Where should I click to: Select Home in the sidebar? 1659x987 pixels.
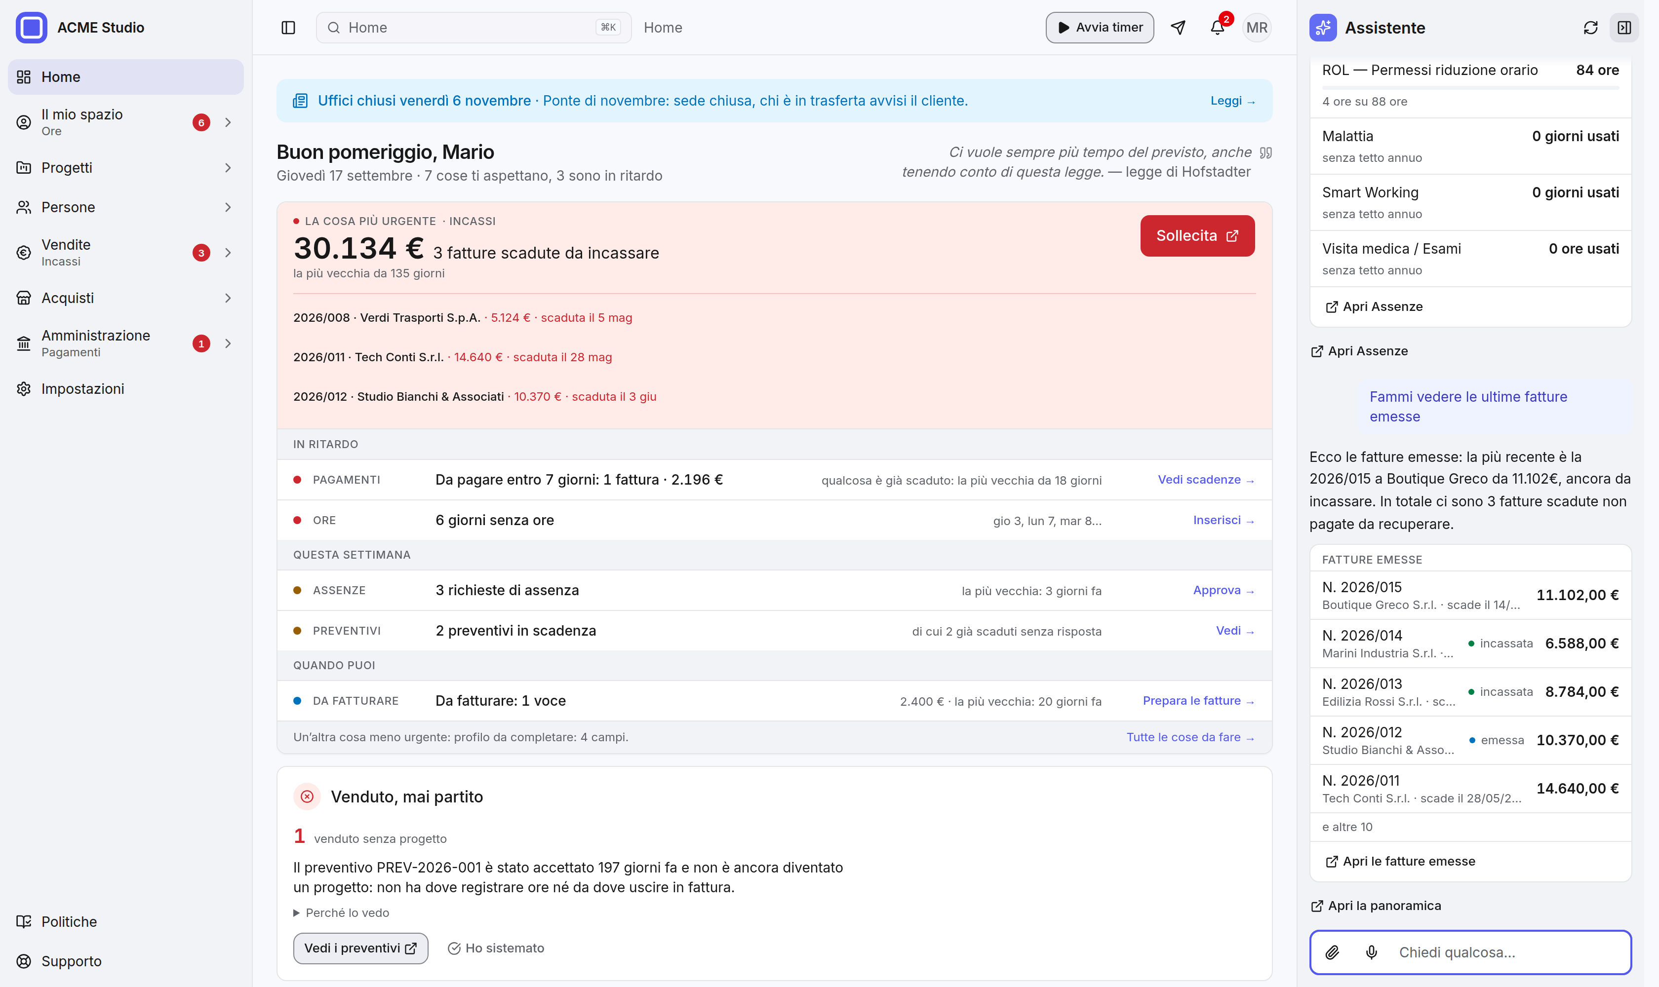pos(126,76)
